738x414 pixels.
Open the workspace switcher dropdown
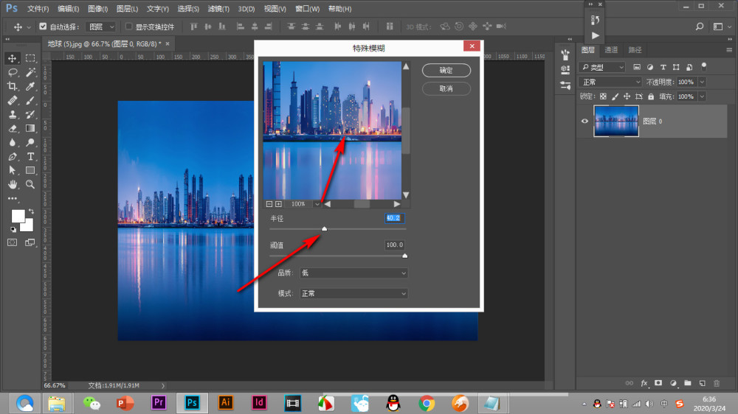722,27
